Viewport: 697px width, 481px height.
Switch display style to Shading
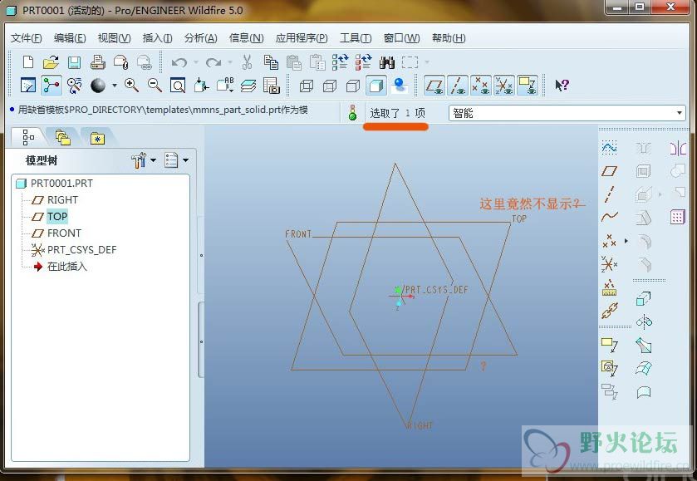click(375, 86)
